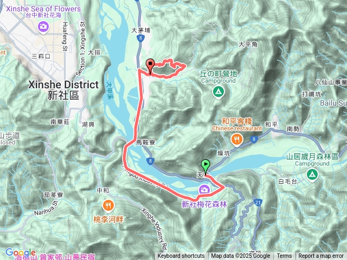Click Report a map error link
Screen dimensions: 347x260
pos(320,256)
